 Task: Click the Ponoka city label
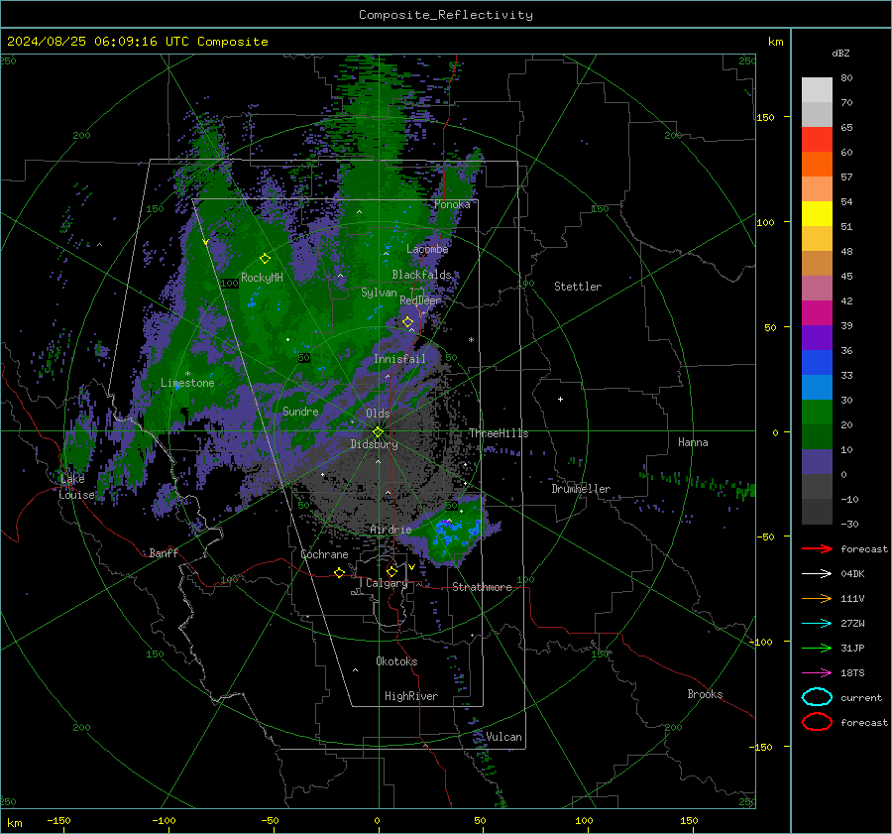(452, 204)
